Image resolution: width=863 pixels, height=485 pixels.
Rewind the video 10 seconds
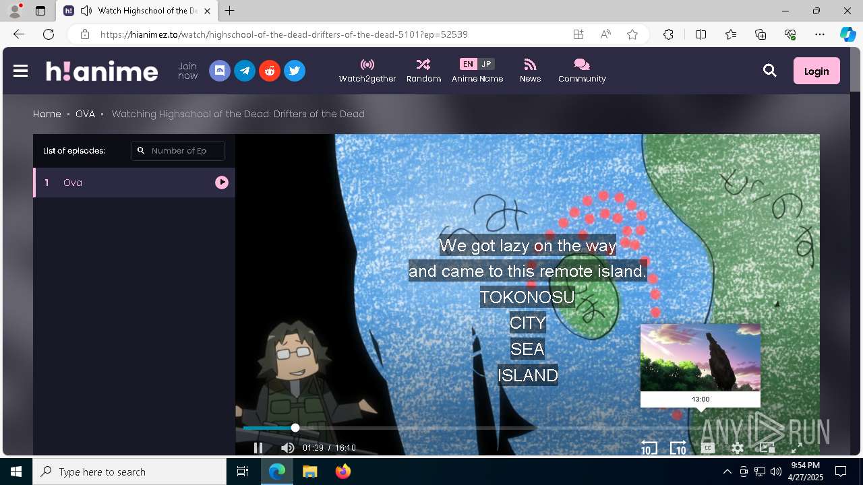point(649,448)
